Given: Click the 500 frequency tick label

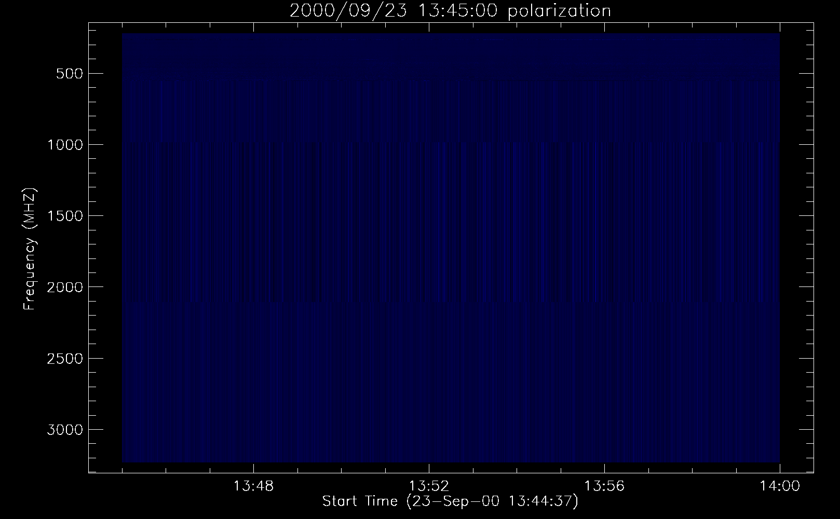Looking at the screenshot, I should click(x=70, y=74).
